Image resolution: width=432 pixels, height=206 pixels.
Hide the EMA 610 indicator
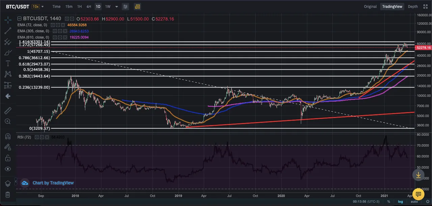click(55, 37)
